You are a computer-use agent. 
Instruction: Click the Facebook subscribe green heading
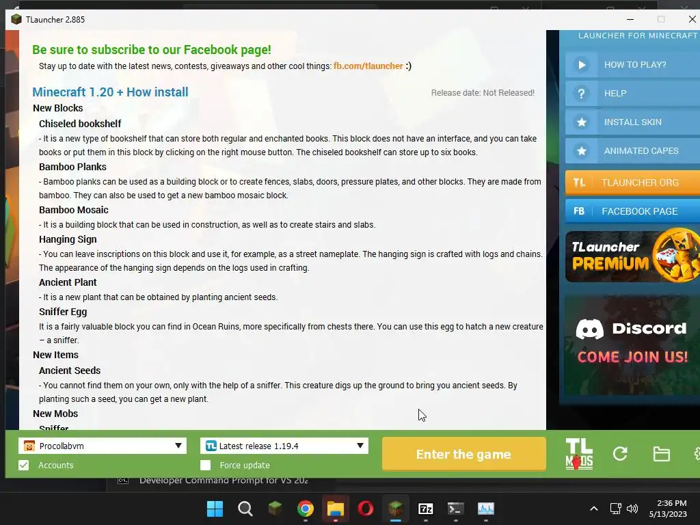click(152, 49)
